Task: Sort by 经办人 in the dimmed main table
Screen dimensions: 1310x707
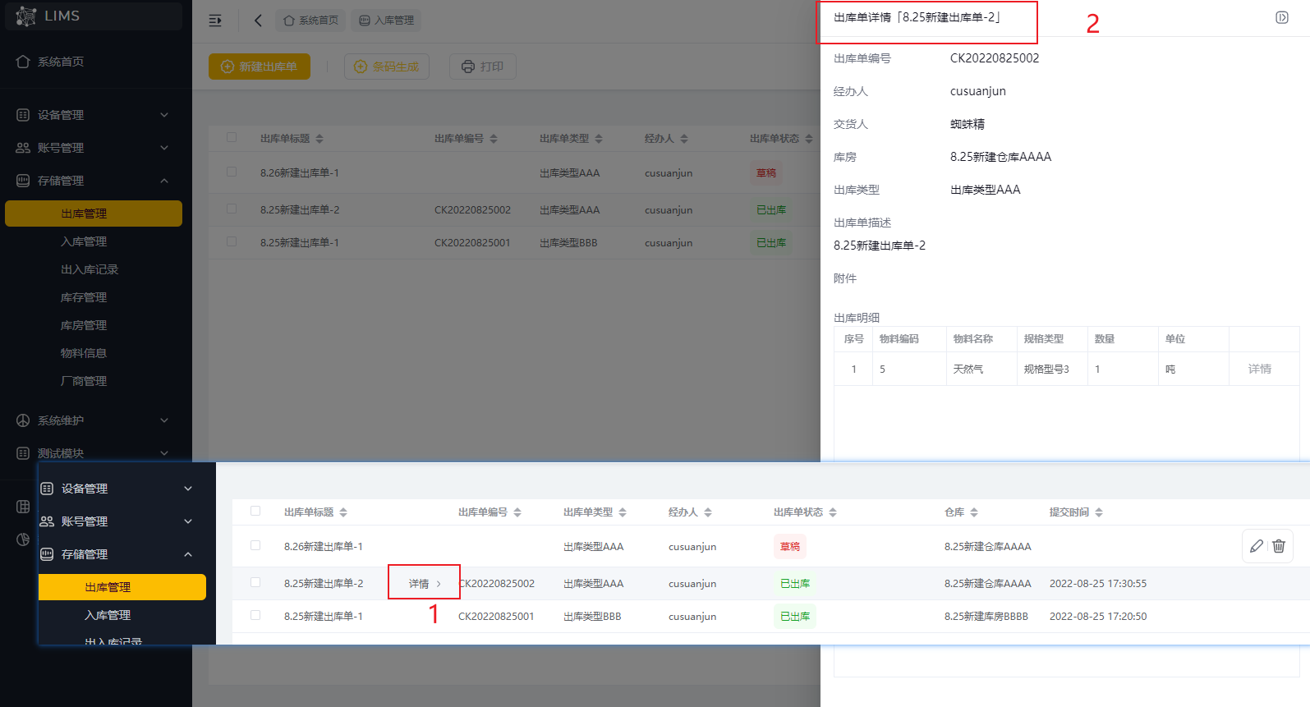Action: [x=684, y=139]
